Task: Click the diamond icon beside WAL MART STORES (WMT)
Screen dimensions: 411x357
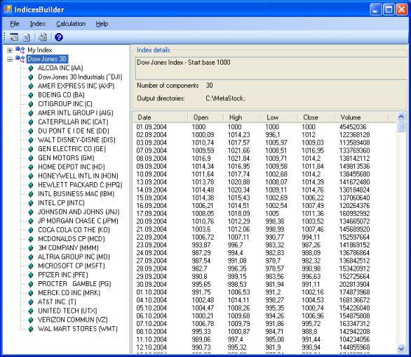Action: (31, 329)
